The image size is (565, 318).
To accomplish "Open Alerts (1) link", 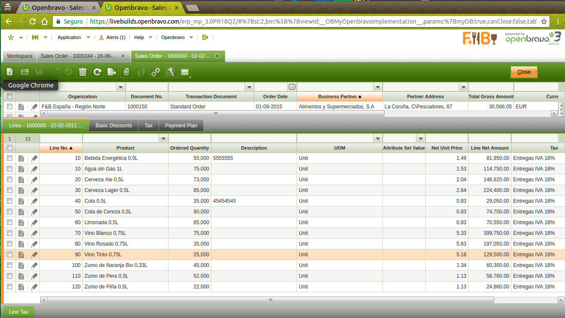I will (112, 37).
